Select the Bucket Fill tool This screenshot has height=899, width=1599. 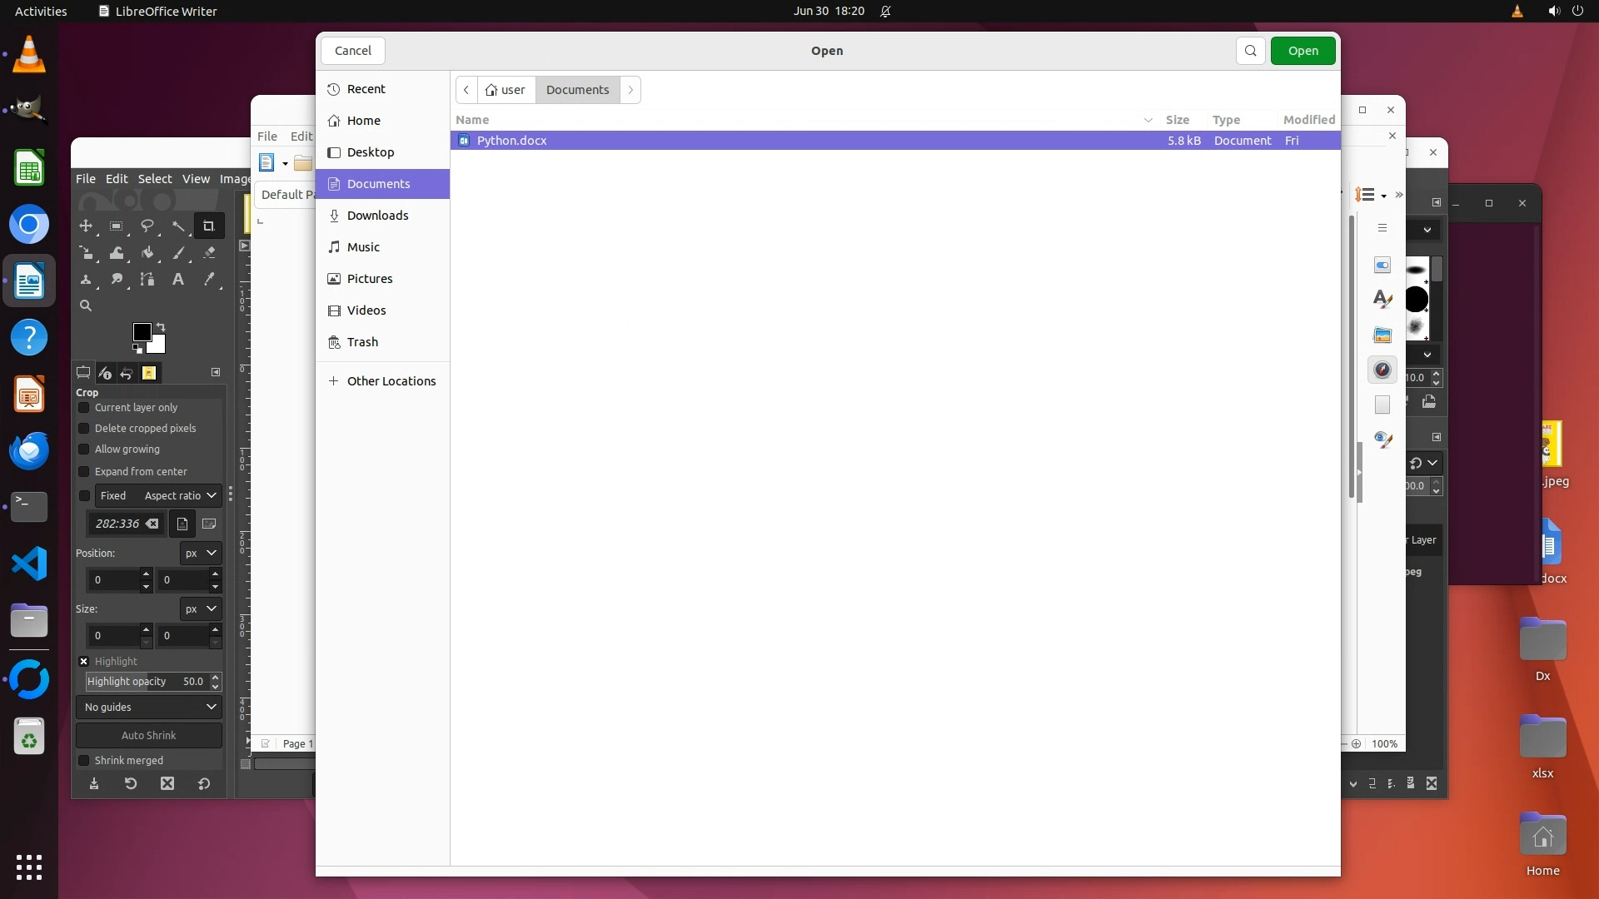[147, 252]
